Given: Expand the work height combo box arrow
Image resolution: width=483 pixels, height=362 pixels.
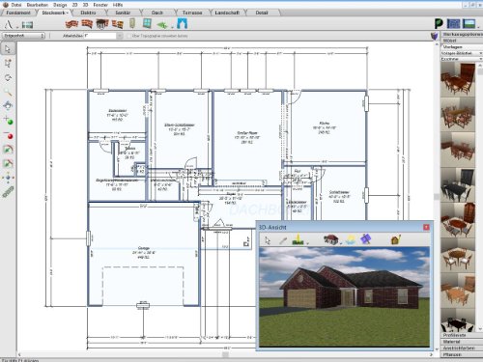Looking at the screenshot, I should [120, 36].
